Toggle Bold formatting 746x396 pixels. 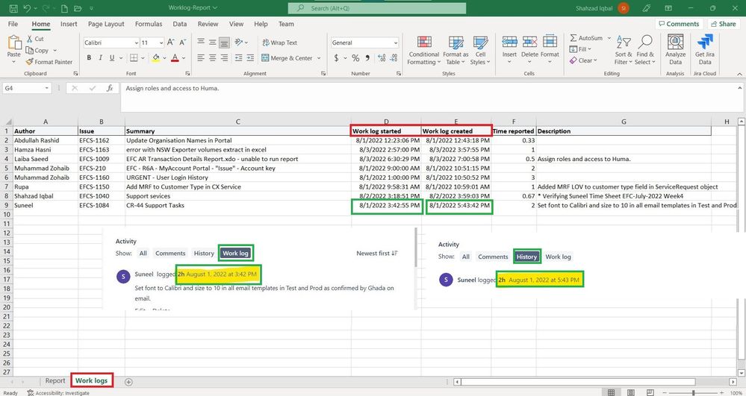(x=87, y=57)
